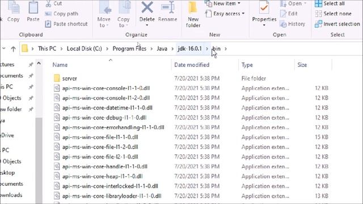Select the server folder

point(69,78)
